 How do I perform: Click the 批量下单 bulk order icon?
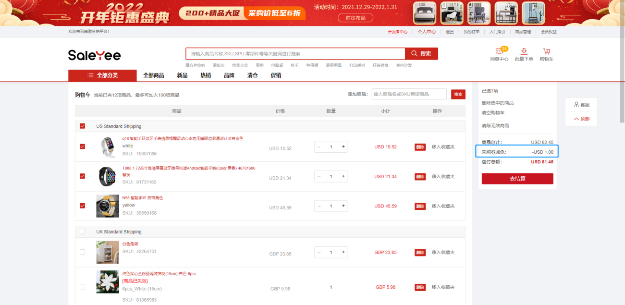524,52
